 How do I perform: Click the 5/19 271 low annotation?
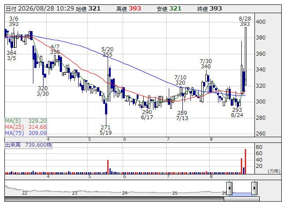click(105, 130)
